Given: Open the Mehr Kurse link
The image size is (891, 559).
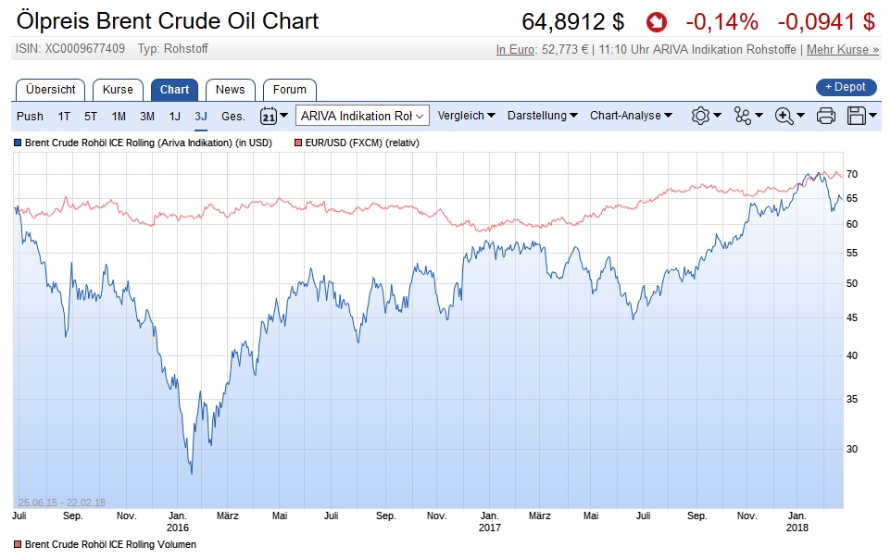Looking at the screenshot, I should coord(843,50).
